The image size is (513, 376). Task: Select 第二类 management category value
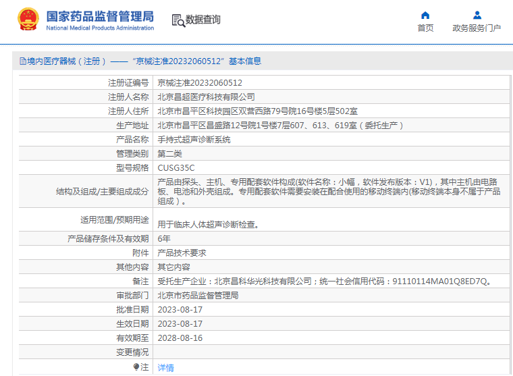click(170, 154)
